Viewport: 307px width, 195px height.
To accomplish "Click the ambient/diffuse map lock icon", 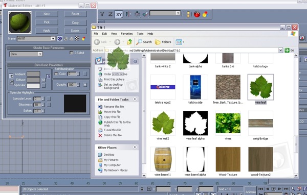I will (x=49, y=77).
